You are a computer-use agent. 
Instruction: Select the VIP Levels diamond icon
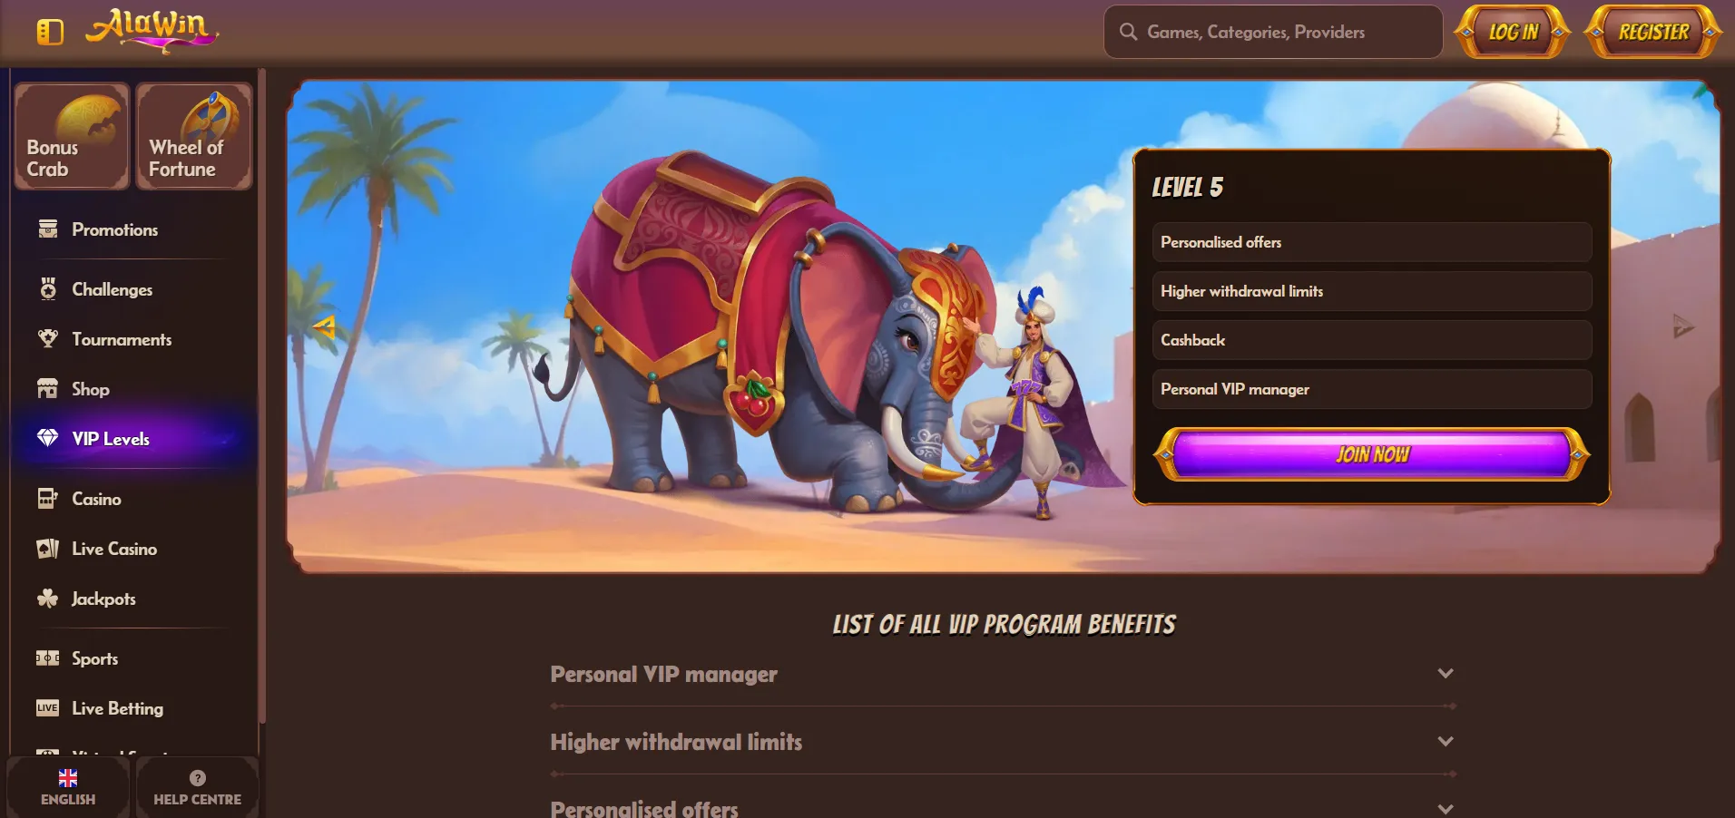click(48, 439)
